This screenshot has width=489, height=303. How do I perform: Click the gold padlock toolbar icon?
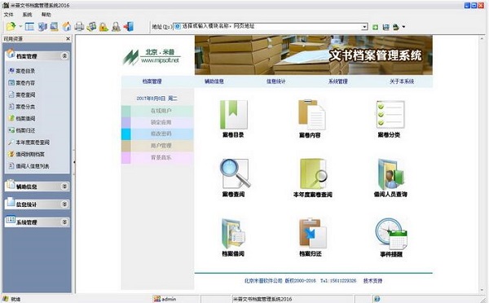pos(104,27)
